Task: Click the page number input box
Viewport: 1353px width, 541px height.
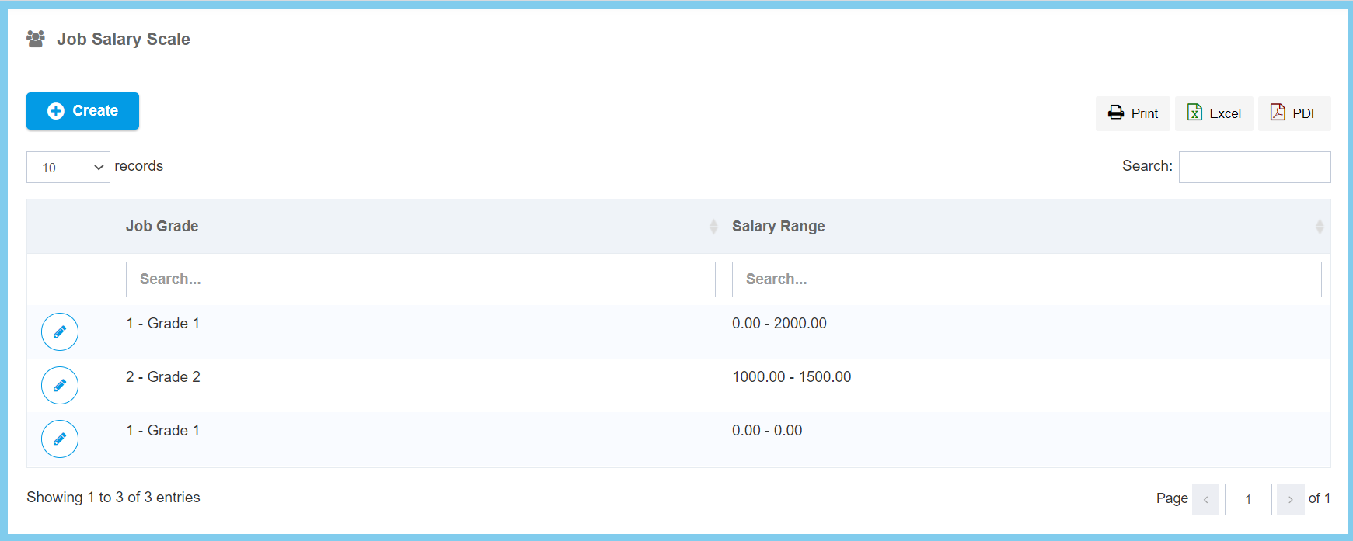Action: coord(1247,499)
